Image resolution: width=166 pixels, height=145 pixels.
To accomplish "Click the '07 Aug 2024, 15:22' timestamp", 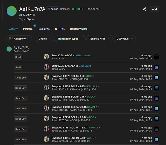I will (x=141, y=59).
